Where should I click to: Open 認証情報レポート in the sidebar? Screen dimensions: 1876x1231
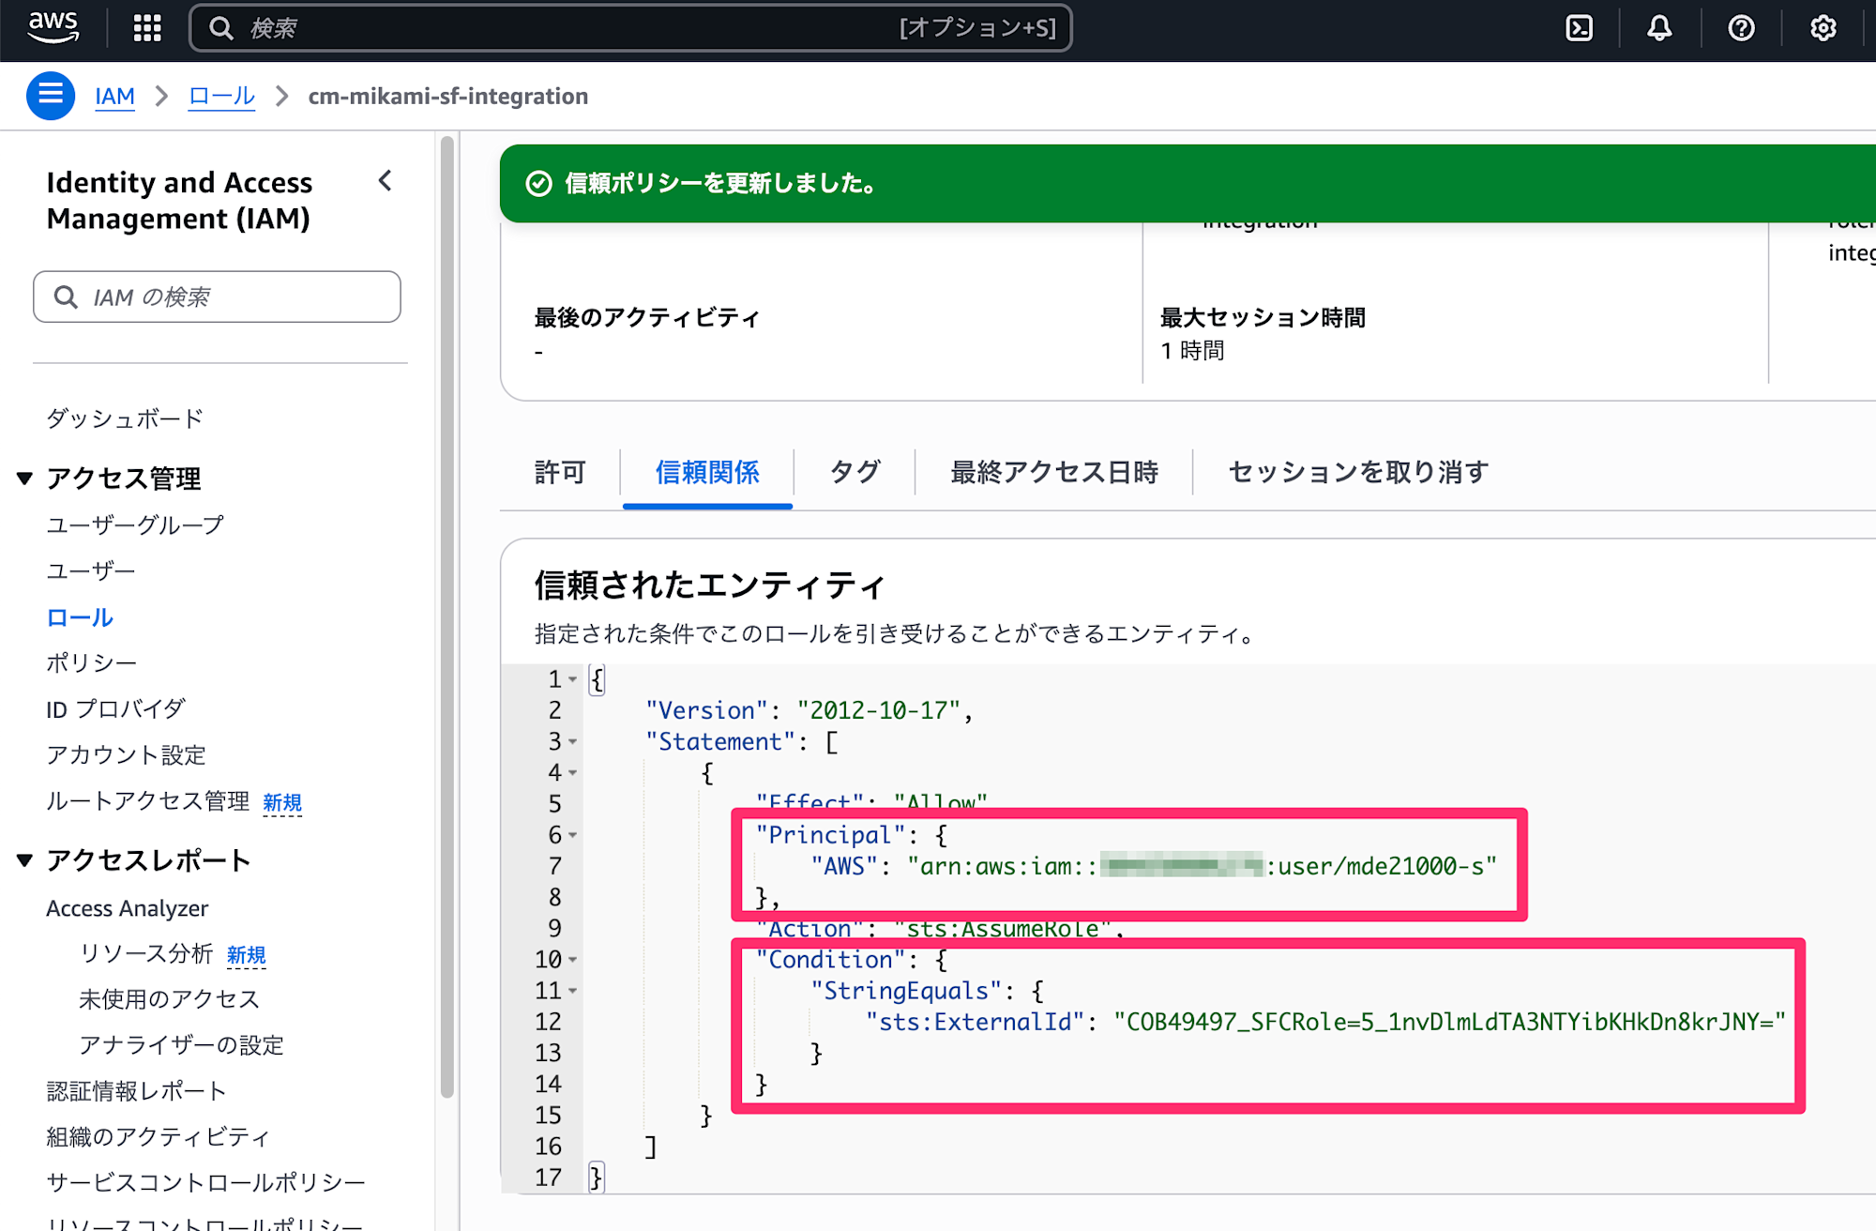click(x=137, y=1091)
